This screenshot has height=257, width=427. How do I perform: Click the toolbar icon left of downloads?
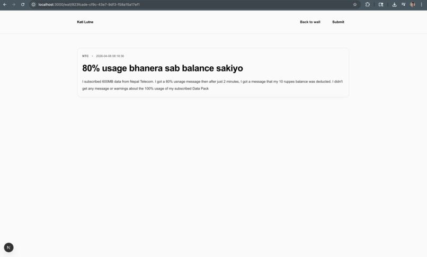(x=381, y=5)
